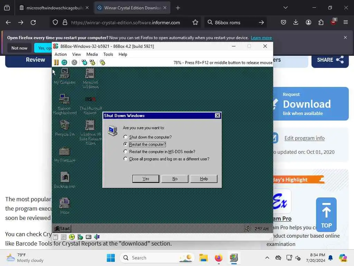354x266 pixels.
Task: Select Close all programs and log on option
Action: pyautogui.click(x=166, y=159)
